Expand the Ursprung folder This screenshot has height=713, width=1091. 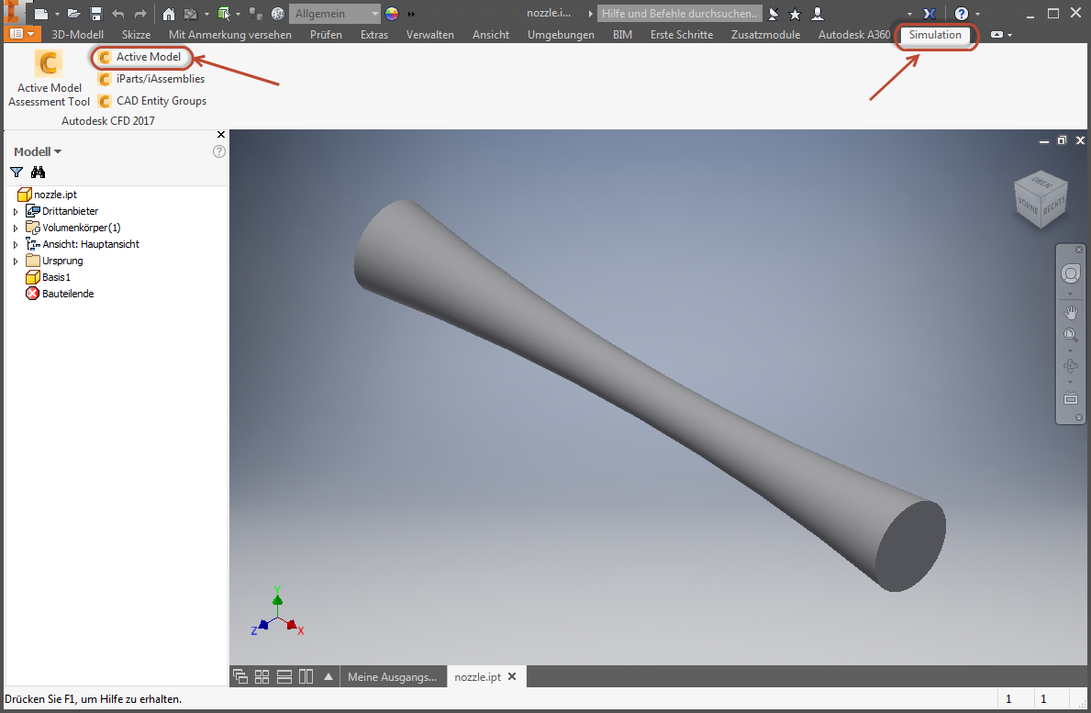(16, 262)
